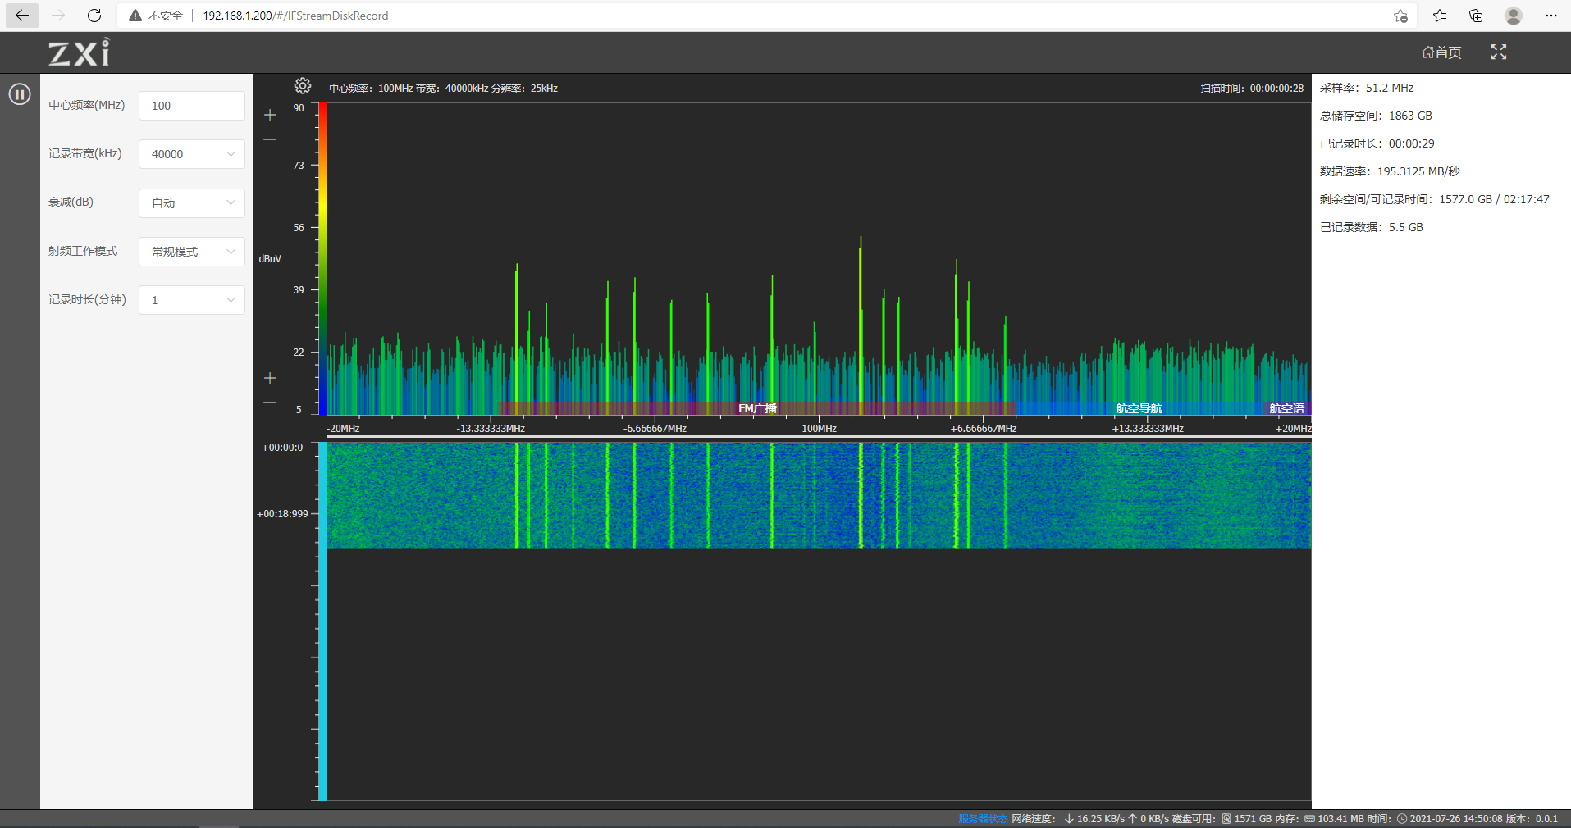The width and height of the screenshot is (1571, 828).
Task: Open the 记录时长 dropdown showing 1
Action: [x=192, y=300]
